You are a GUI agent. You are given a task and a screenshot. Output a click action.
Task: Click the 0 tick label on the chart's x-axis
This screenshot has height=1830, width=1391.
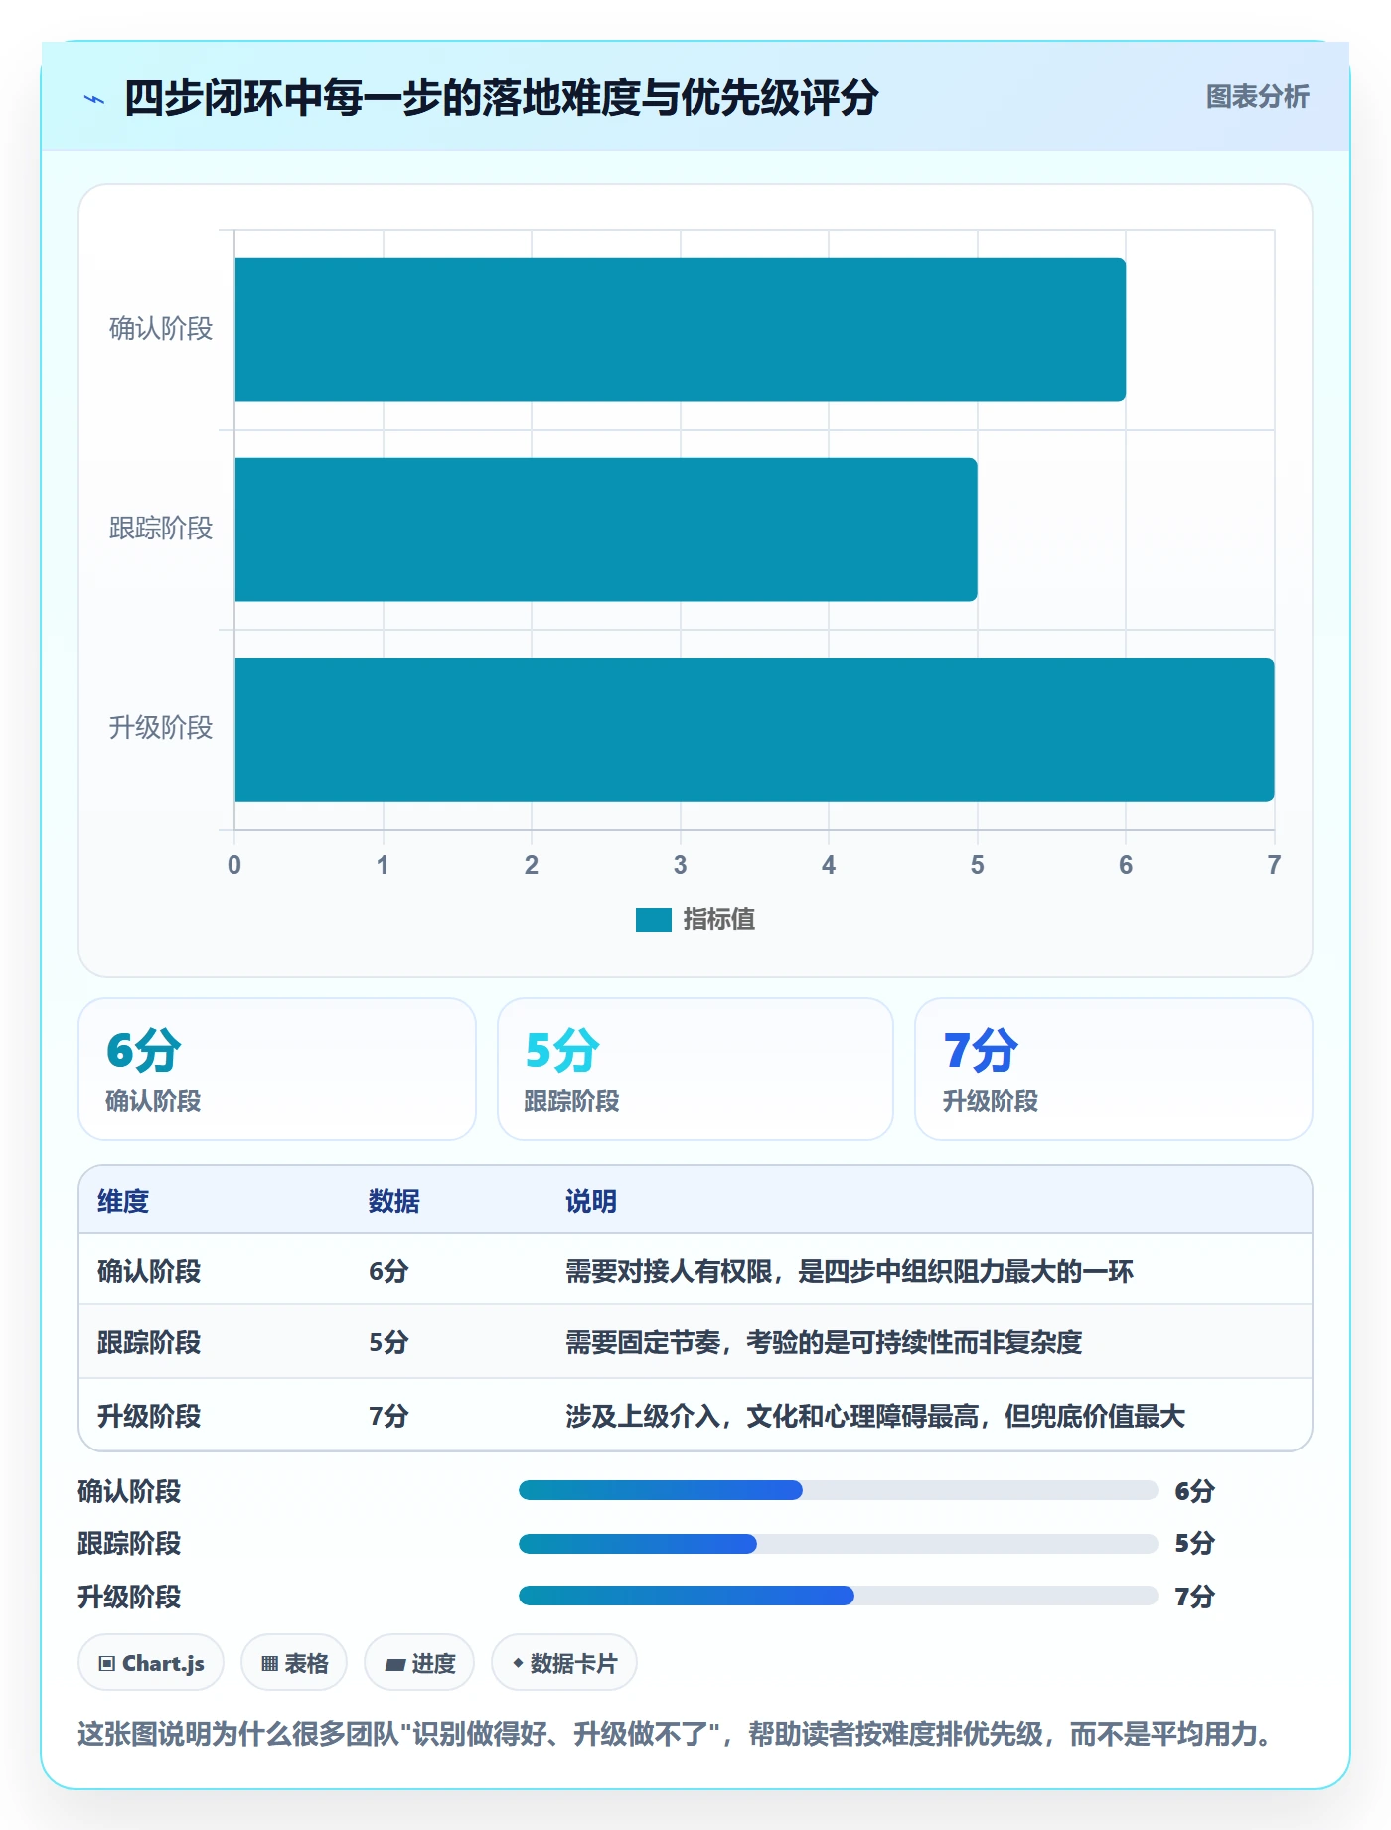(234, 865)
